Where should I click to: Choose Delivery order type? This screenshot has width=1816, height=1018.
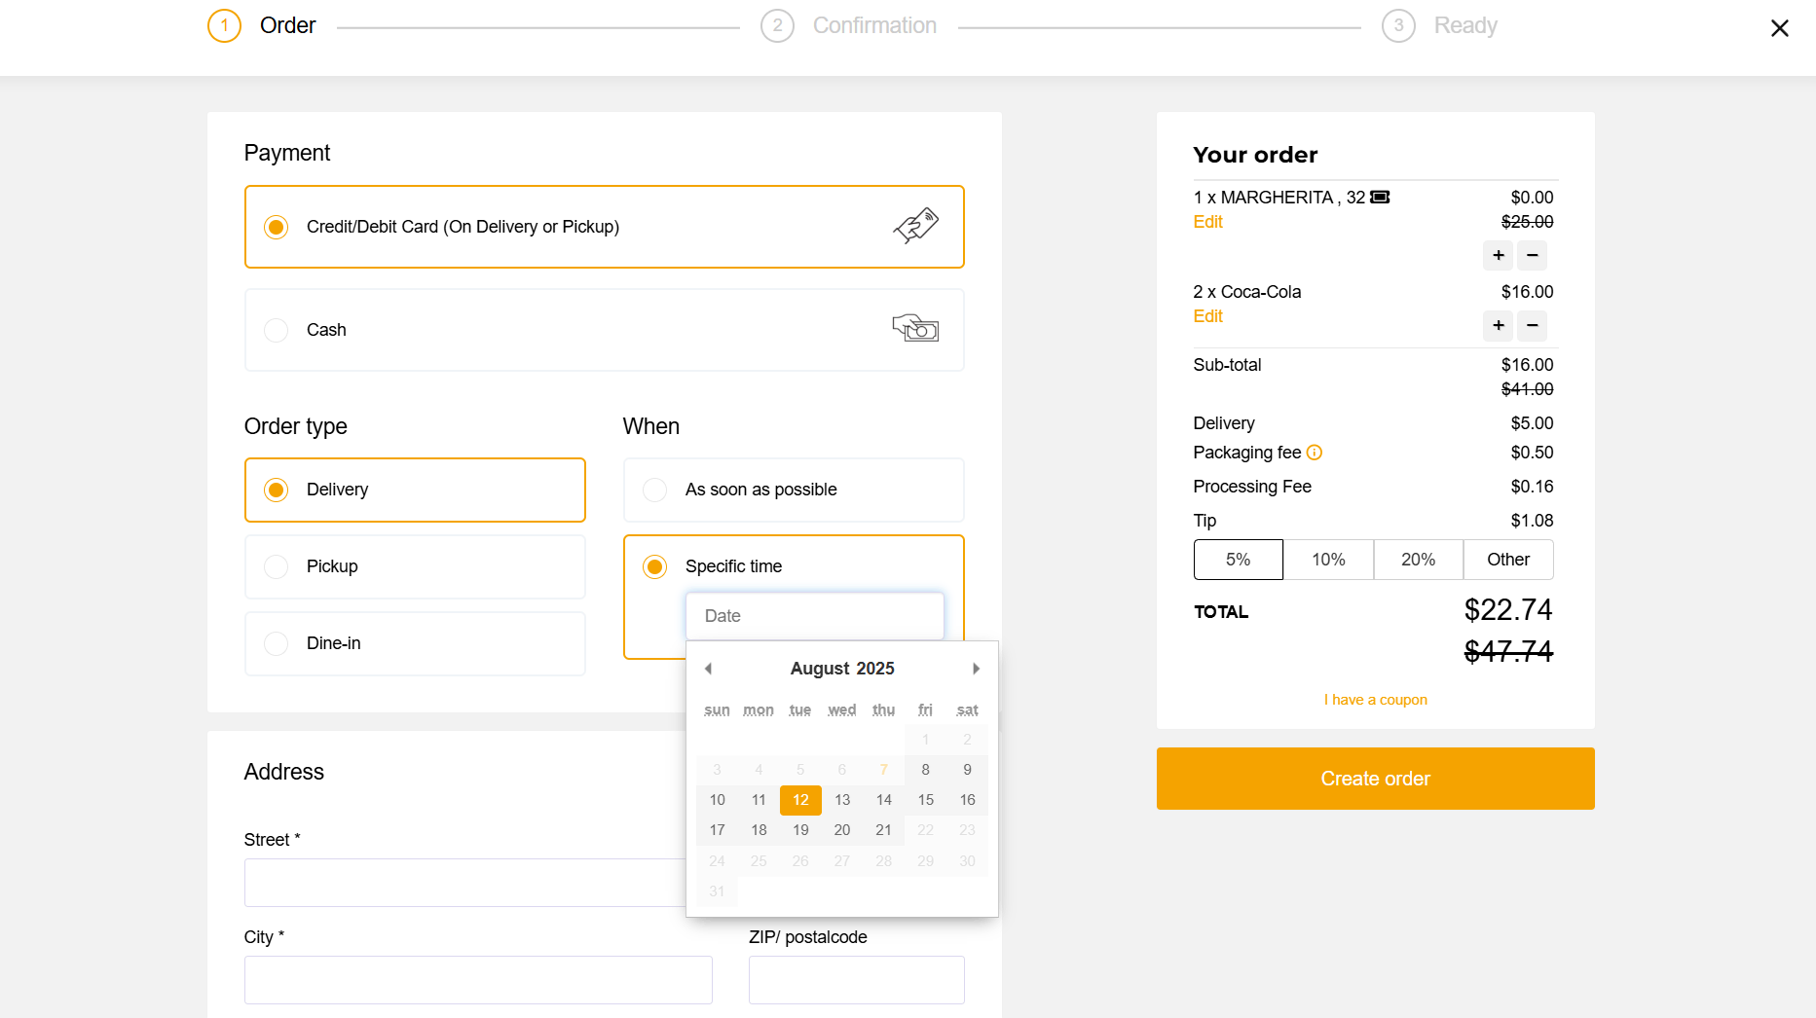[x=415, y=490]
